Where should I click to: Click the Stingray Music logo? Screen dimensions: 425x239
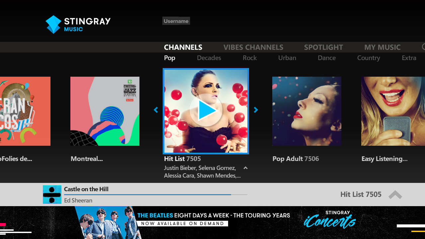tap(78, 25)
